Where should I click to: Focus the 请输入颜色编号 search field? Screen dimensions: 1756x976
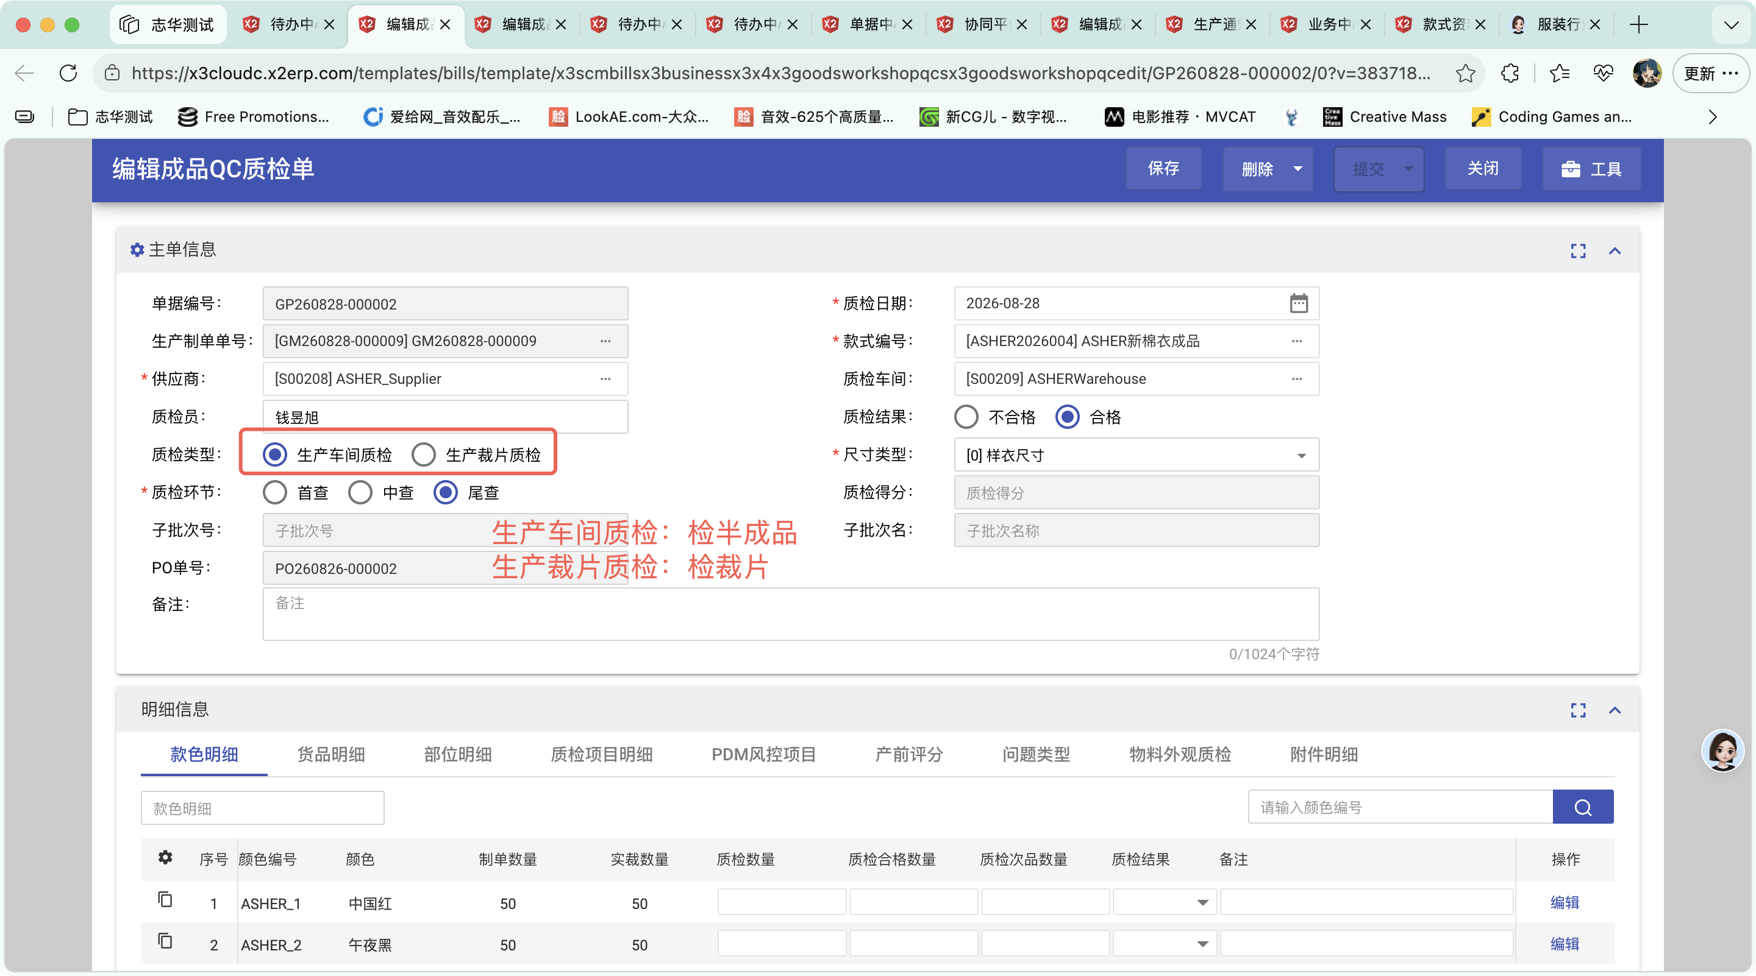coord(1400,807)
